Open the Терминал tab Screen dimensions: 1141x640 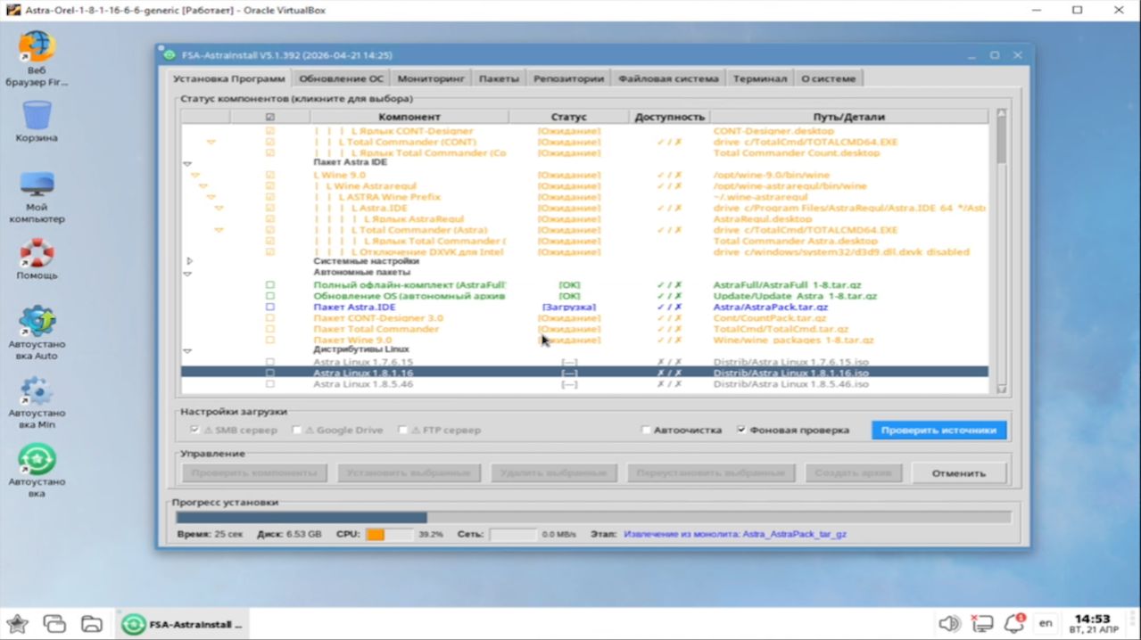click(760, 78)
